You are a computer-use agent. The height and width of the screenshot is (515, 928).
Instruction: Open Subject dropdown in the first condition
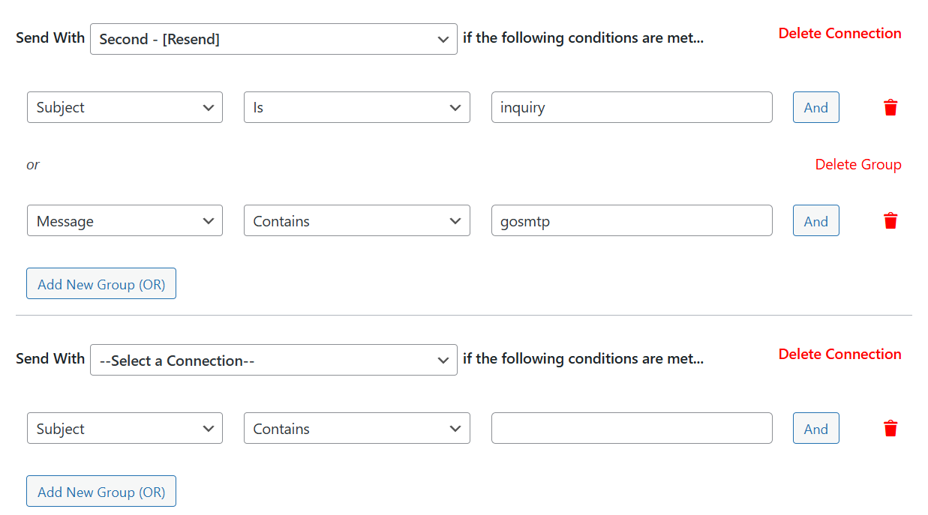tap(125, 107)
